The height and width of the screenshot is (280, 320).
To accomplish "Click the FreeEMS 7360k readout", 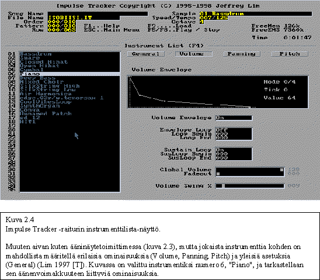I will 278,30.
